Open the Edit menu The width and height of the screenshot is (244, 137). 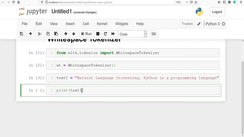[39, 24]
